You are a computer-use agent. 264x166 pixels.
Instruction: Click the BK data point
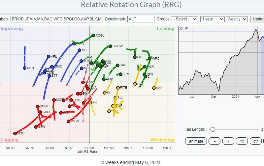coord(90,102)
